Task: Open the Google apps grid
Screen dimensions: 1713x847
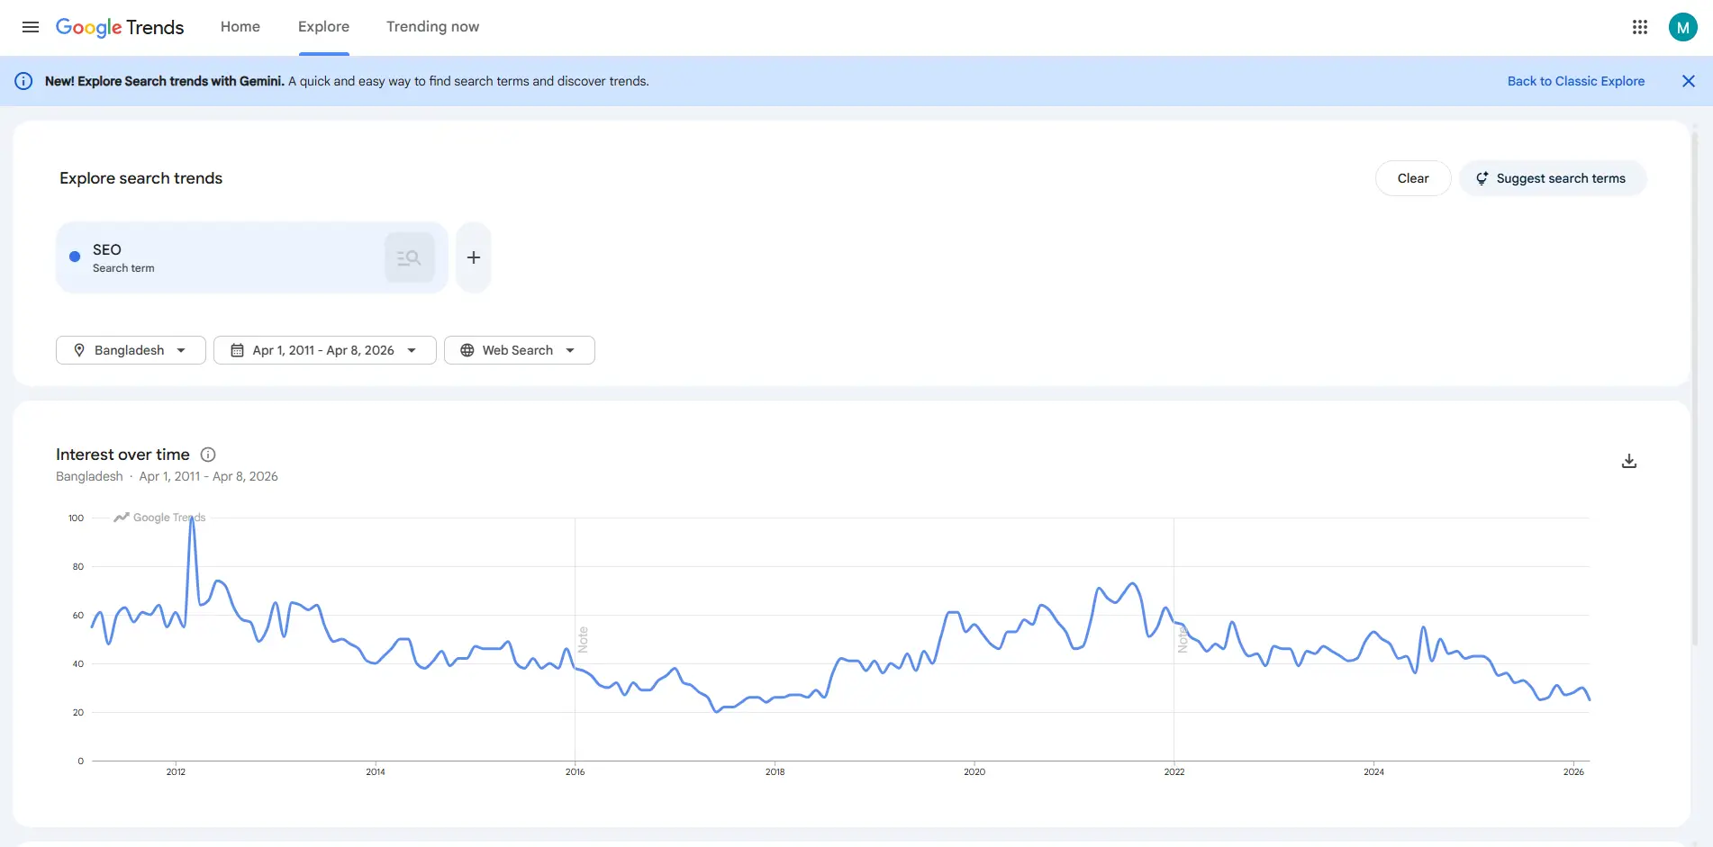Action: (1640, 27)
